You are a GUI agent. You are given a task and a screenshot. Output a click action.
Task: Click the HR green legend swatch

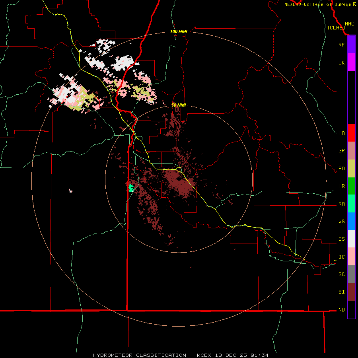pos(351,186)
